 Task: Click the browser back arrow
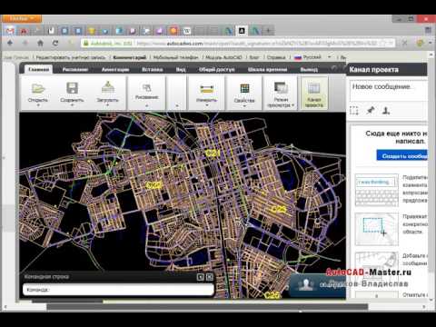[10, 43]
